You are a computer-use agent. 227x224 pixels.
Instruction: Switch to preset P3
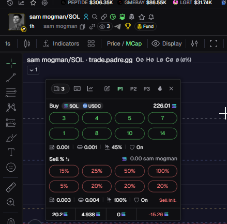tap(147, 89)
